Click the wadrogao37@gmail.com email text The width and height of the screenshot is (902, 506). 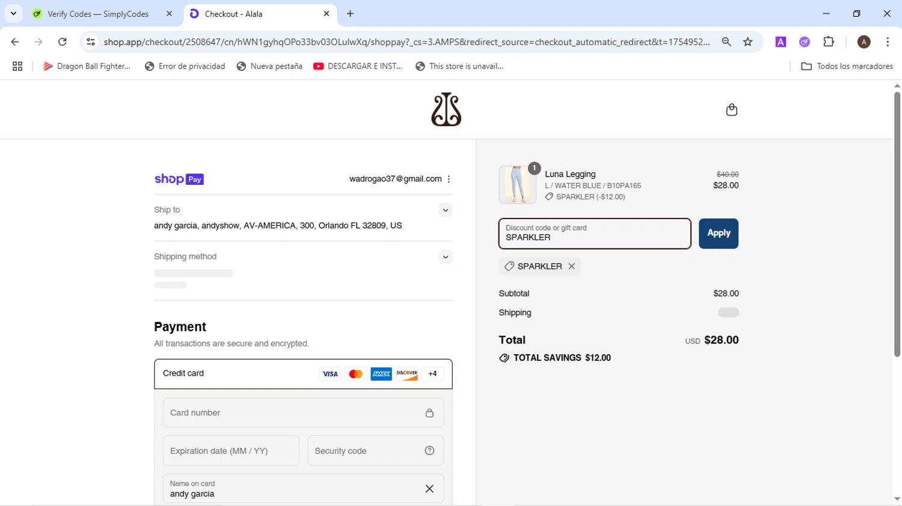pos(396,179)
